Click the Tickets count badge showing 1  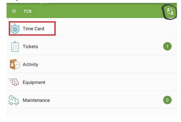coord(167,46)
